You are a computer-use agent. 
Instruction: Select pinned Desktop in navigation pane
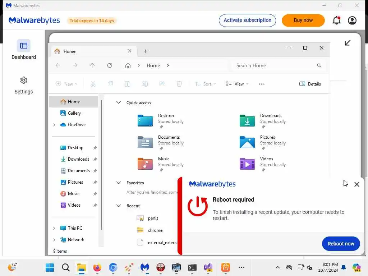coord(73,148)
